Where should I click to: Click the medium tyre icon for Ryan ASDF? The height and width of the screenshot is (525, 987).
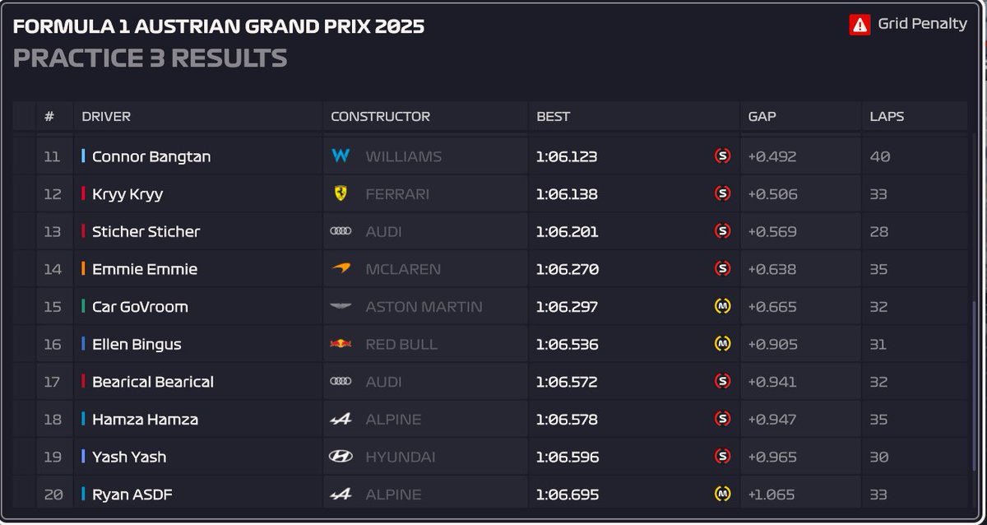point(723,495)
